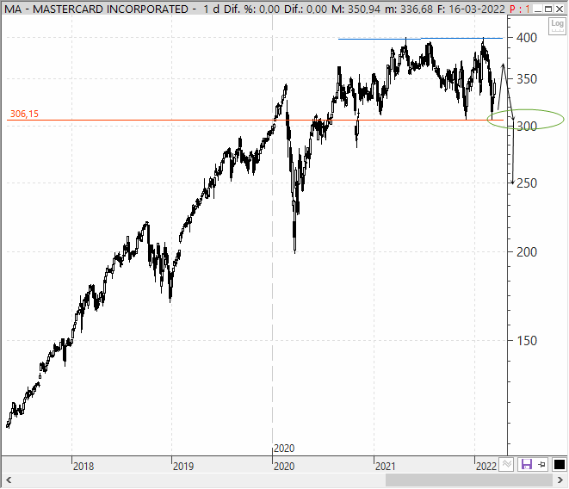Image resolution: width=569 pixels, height=489 pixels.
Task: Click the 400 price axis label
Action: [x=527, y=37]
